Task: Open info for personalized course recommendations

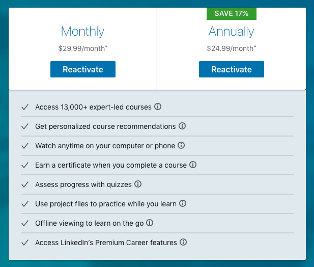Action: [x=182, y=126]
